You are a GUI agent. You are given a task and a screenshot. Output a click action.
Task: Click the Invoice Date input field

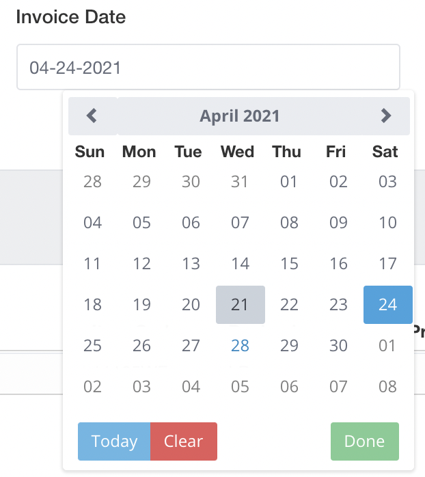point(208,68)
